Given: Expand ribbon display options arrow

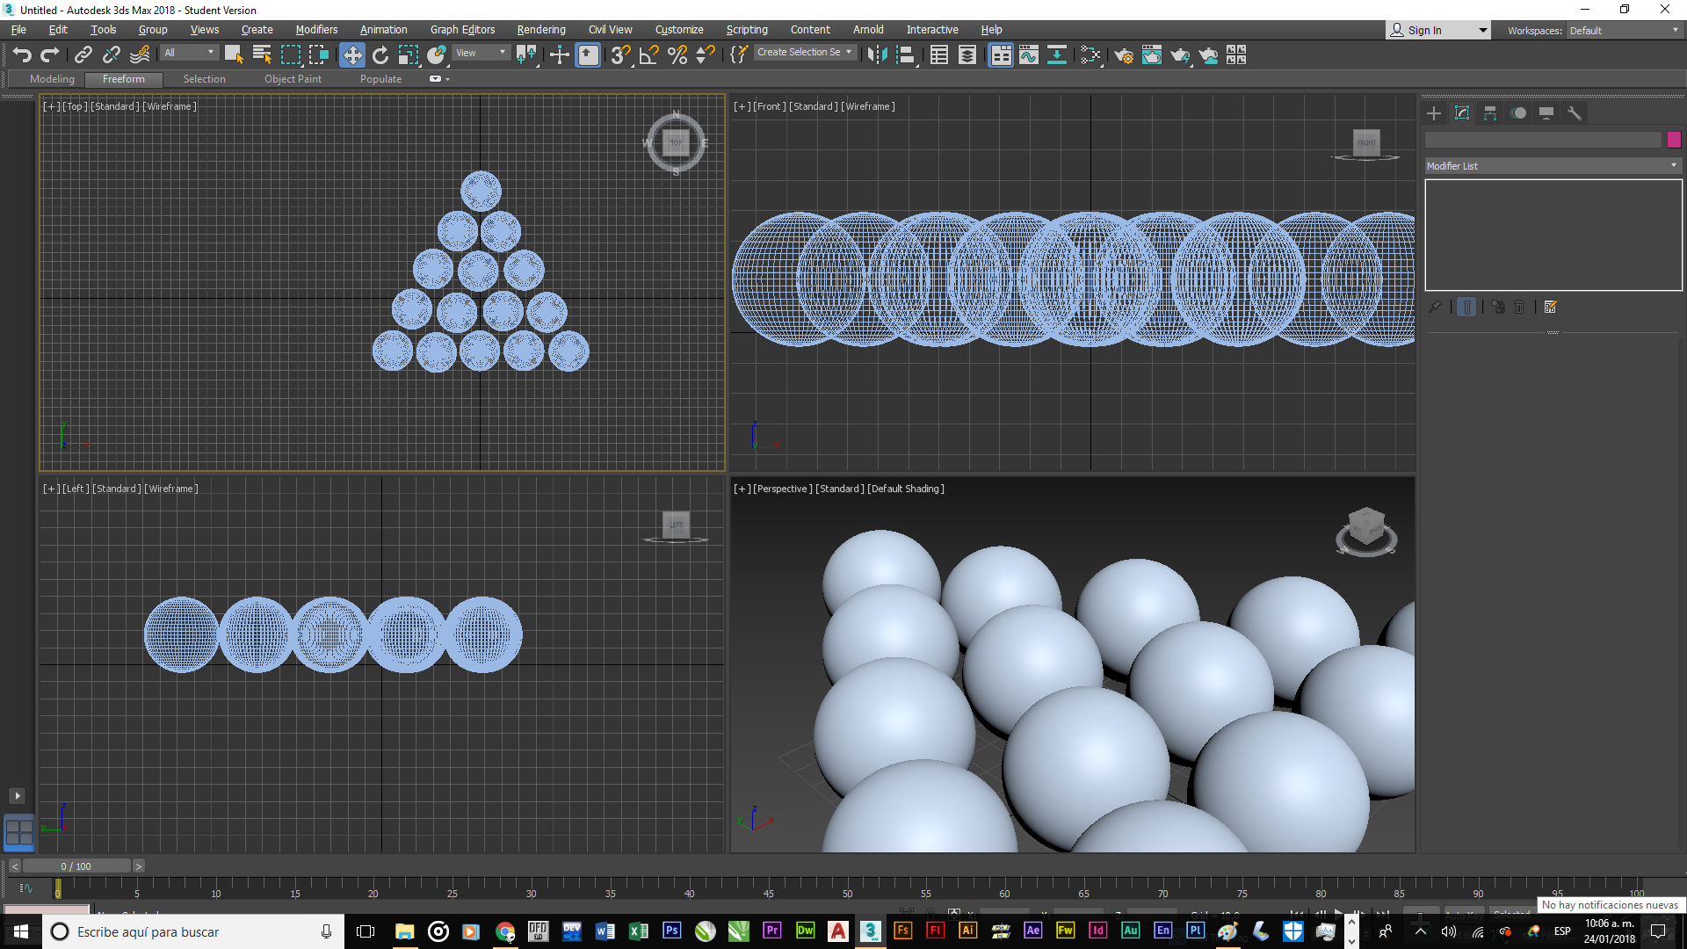Looking at the screenshot, I should pyautogui.click(x=448, y=79).
